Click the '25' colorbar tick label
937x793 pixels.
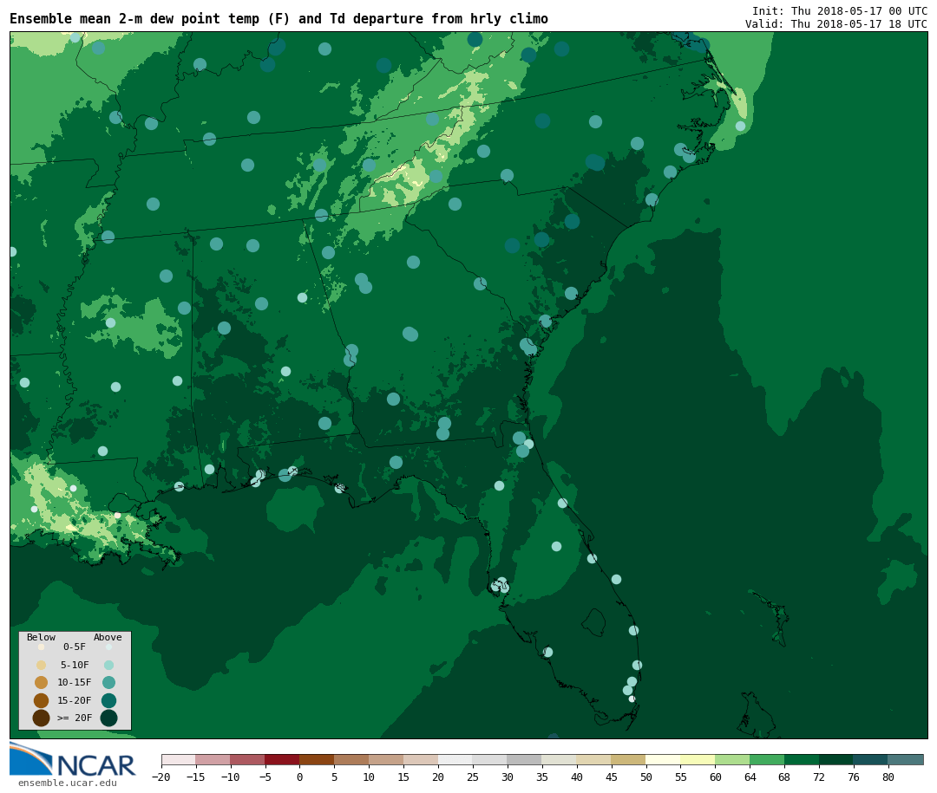tap(473, 777)
